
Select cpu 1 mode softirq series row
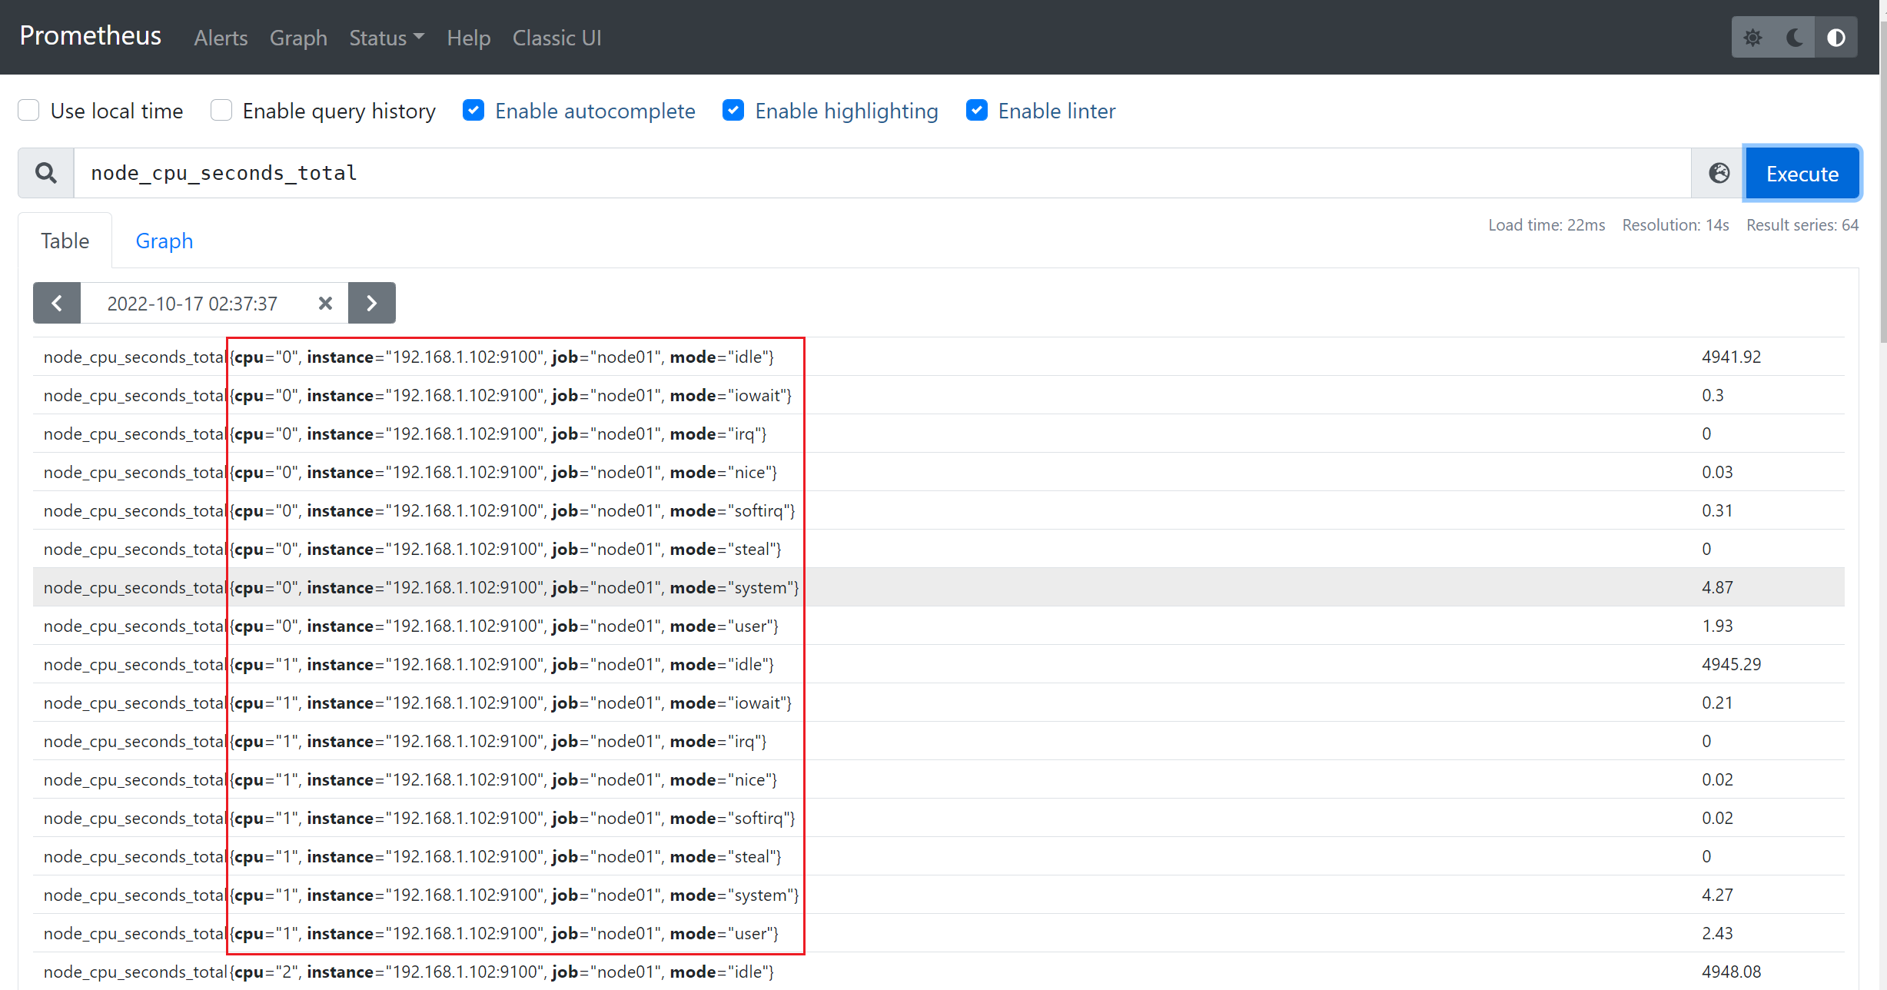click(939, 818)
